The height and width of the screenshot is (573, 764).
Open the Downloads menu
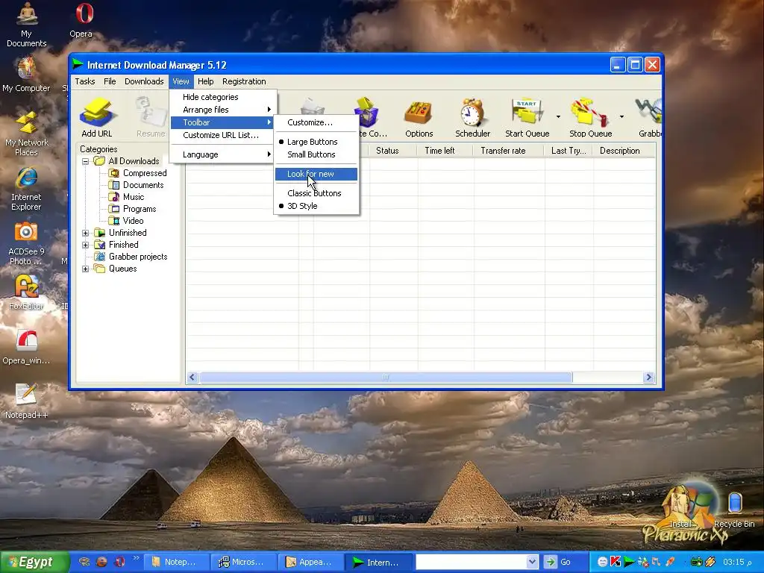(x=144, y=81)
